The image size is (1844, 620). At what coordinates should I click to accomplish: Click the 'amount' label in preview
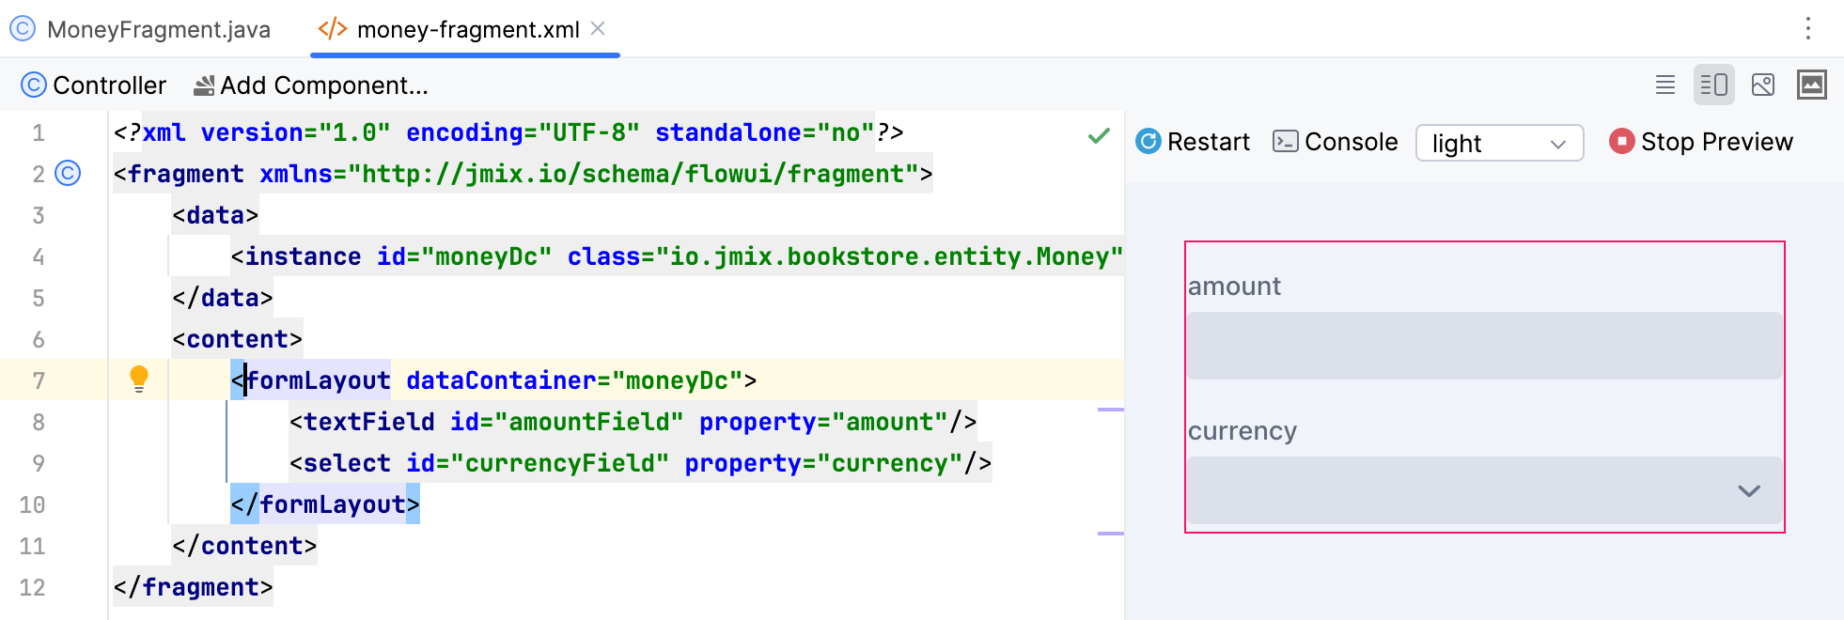pos(1234,287)
